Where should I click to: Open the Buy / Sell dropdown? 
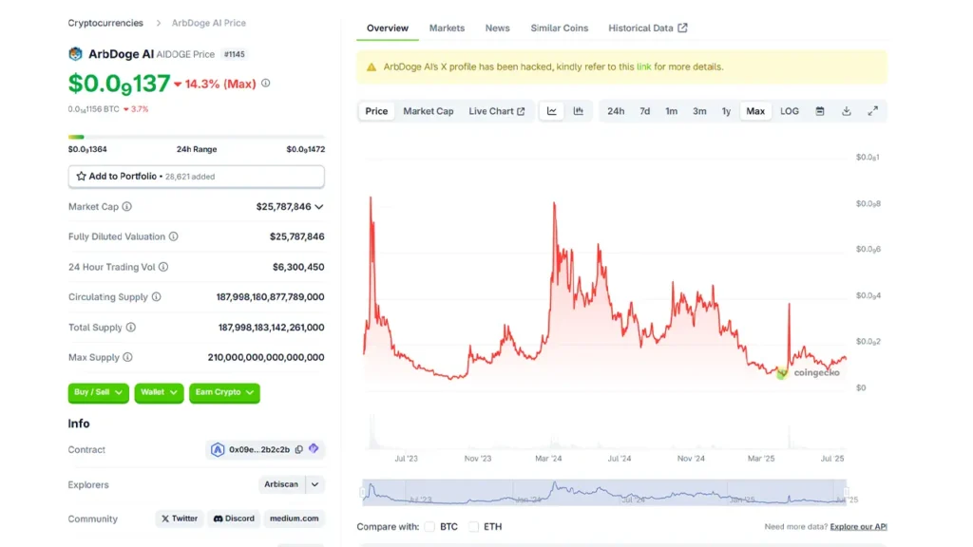98,392
